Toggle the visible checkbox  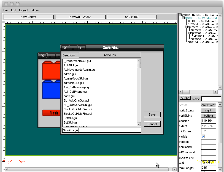click(203, 136)
